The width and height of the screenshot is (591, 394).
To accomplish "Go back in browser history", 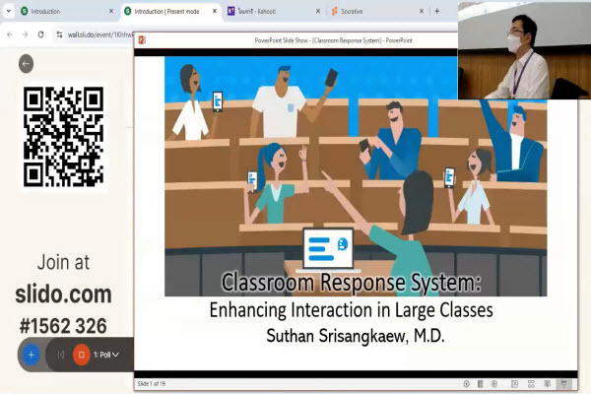I will (10, 34).
